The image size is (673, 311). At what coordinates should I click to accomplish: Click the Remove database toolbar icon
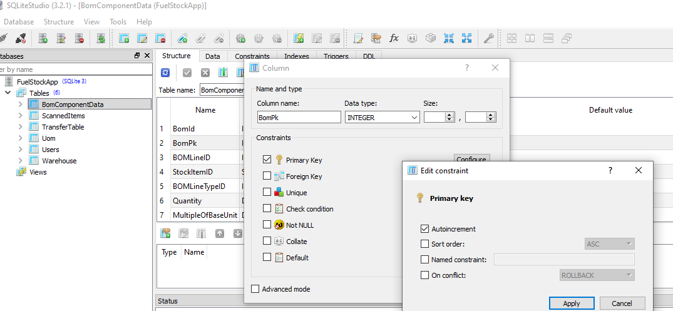coord(79,39)
